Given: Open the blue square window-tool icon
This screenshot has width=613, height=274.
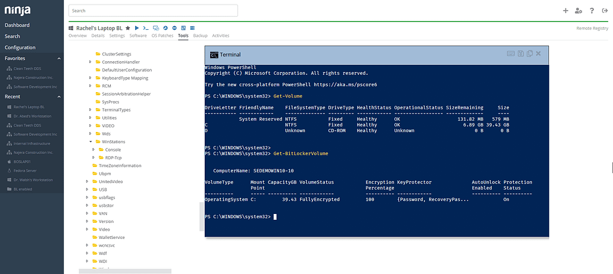Looking at the screenshot, I should coord(183,28).
